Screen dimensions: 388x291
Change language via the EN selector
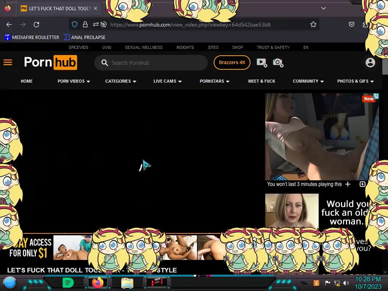(306, 47)
